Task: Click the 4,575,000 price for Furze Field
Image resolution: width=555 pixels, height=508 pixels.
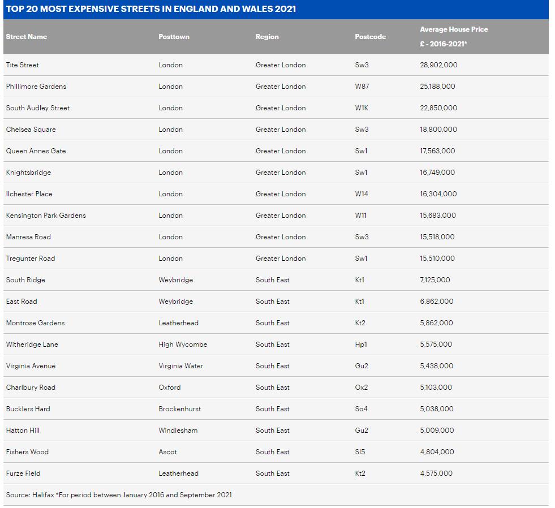Action: (x=436, y=473)
